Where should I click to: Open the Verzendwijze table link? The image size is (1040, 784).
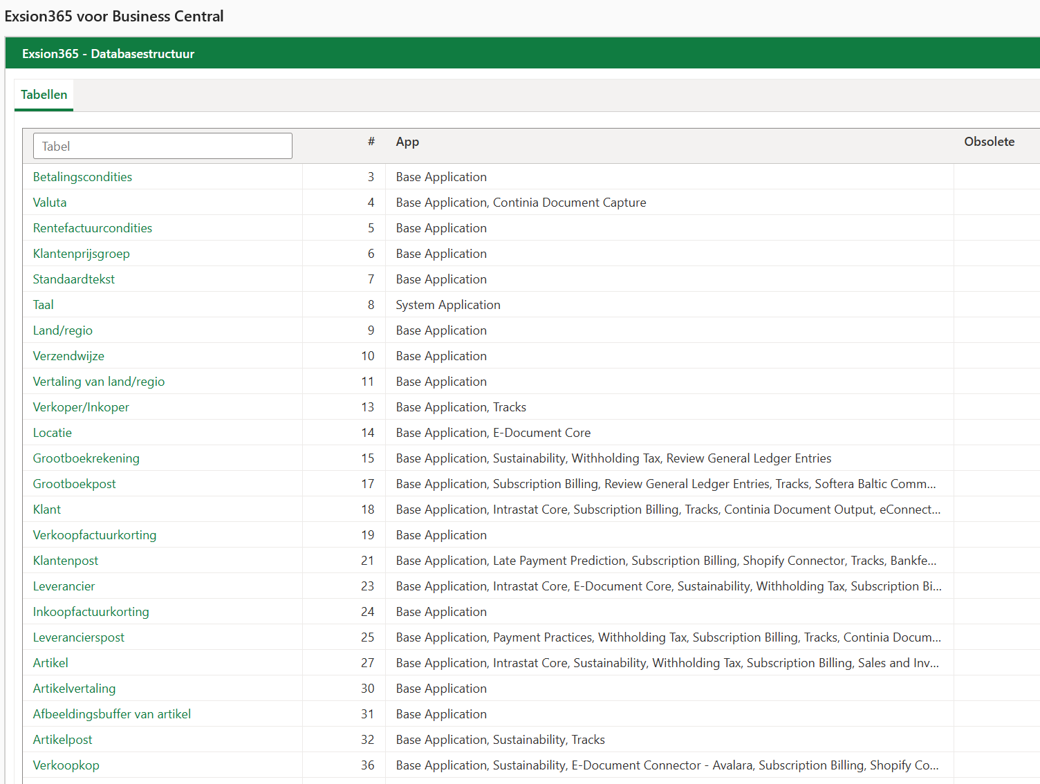click(x=68, y=356)
